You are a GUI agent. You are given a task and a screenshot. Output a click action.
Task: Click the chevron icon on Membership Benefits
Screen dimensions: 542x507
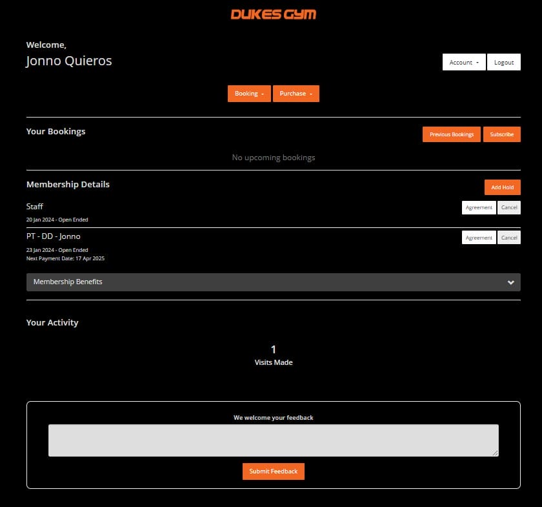510,282
